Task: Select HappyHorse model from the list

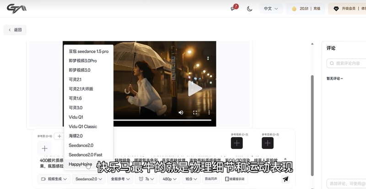Action: (81, 164)
